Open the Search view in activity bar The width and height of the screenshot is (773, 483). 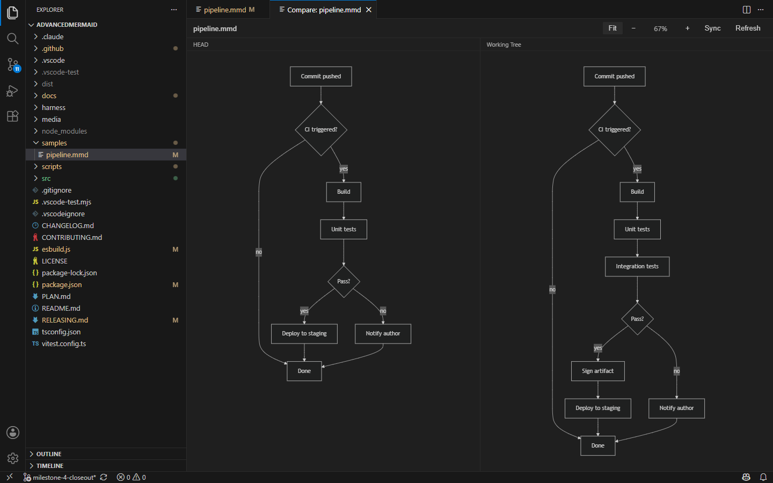tap(13, 39)
